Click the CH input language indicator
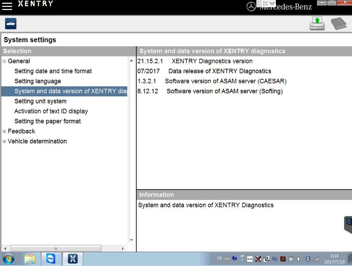 219,258
